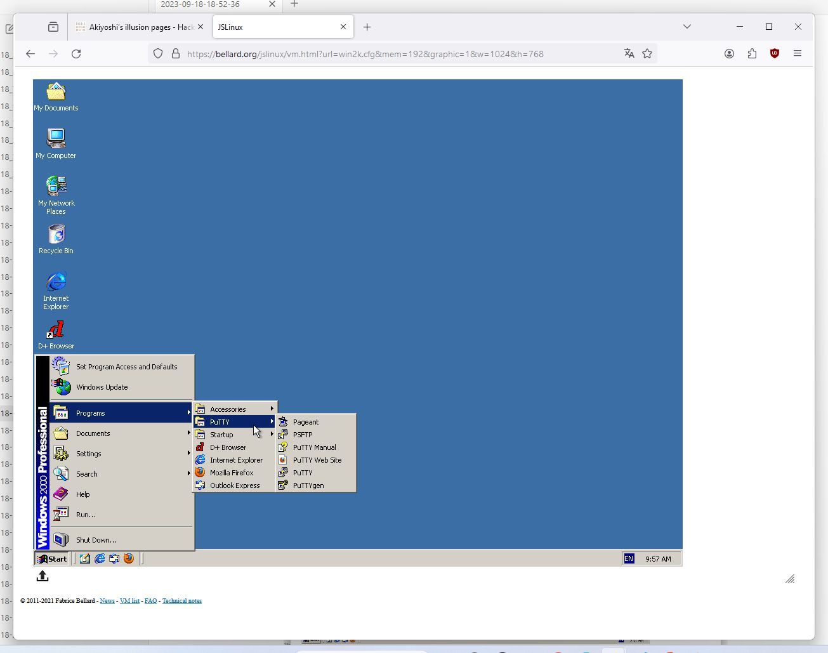Screen dimensions: 828x653
Task: Select the D+ Browser desktop shortcut
Action: [56, 335]
